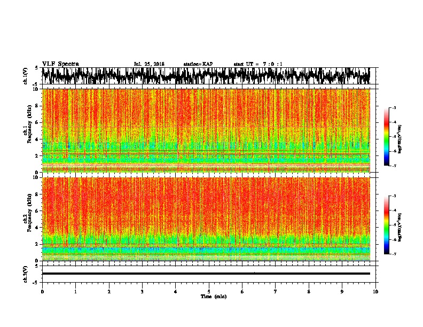This screenshot has height=327, width=423.
Task: Click the '-5' tick on ch.3(V) axis
Action: (x=36, y=283)
